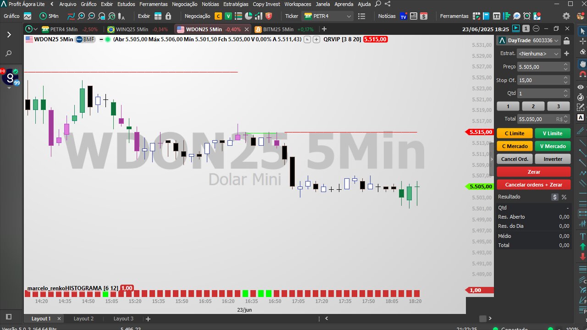The height and width of the screenshot is (330, 587).
Task: Open the Estratégias menu
Action: tap(237, 4)
